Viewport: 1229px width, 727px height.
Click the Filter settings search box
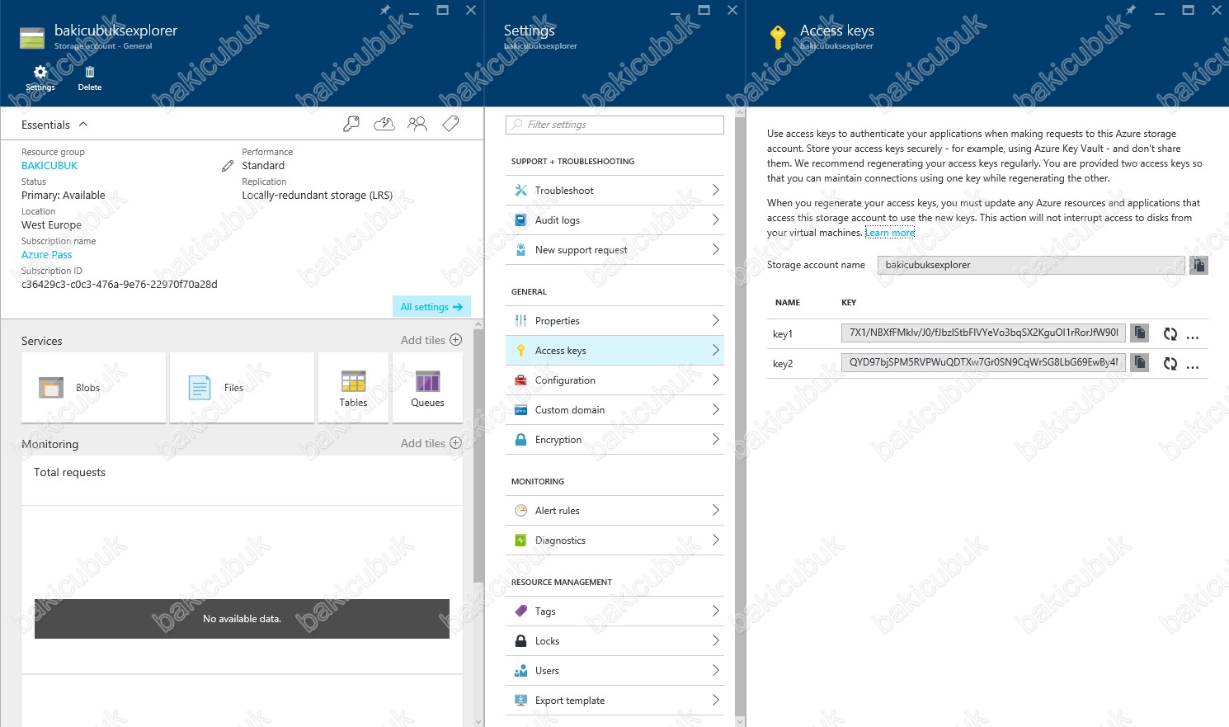[614, 125]
